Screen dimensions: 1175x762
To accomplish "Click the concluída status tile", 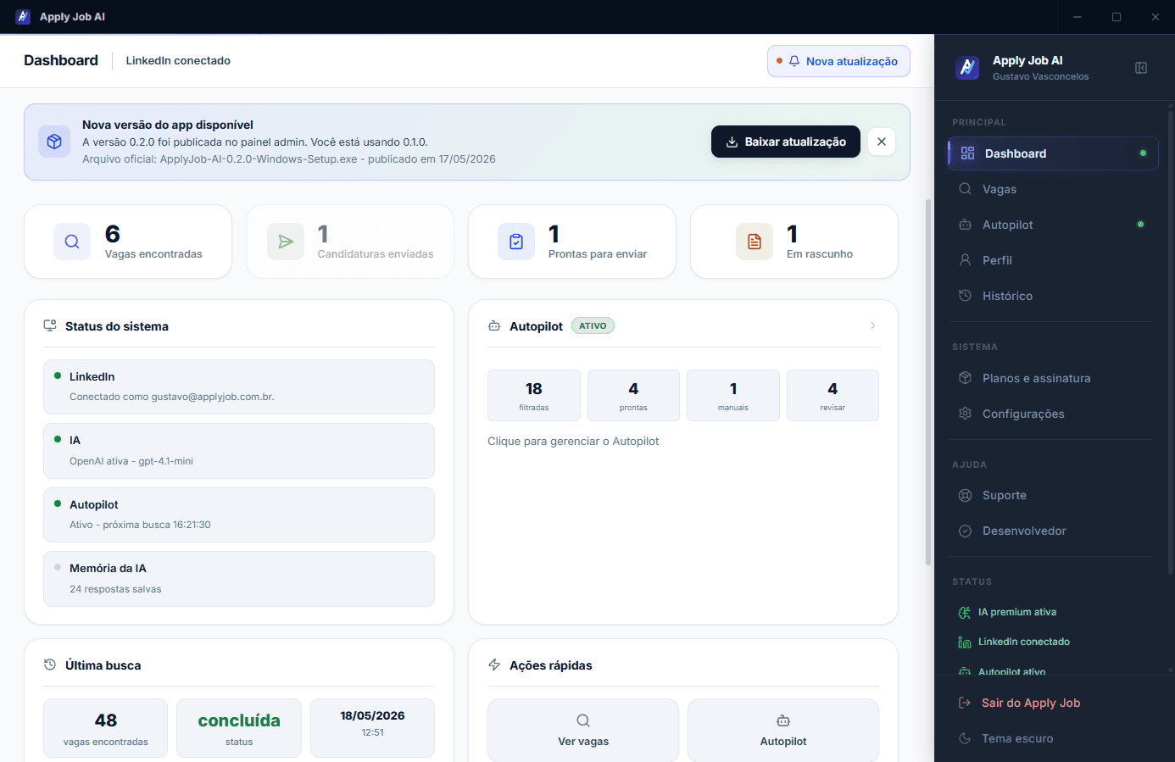I will pyautogui.click(x=239, y=728).
